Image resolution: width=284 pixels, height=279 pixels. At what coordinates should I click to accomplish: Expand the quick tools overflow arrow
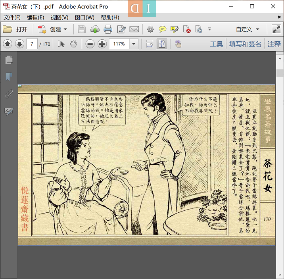coord(209,29)
